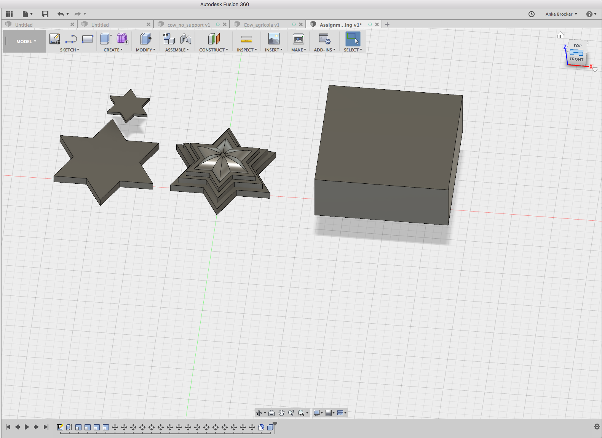
Task: Click the Joint tool icon
Action: [x=186, y=39]
